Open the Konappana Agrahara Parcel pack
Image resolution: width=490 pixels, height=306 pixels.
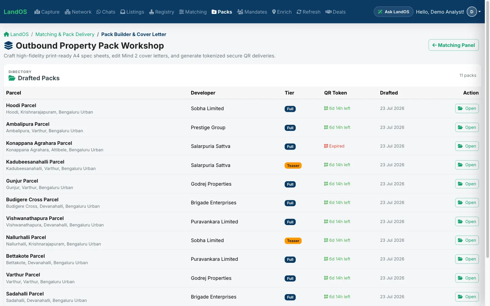click(x=467, y=146)
